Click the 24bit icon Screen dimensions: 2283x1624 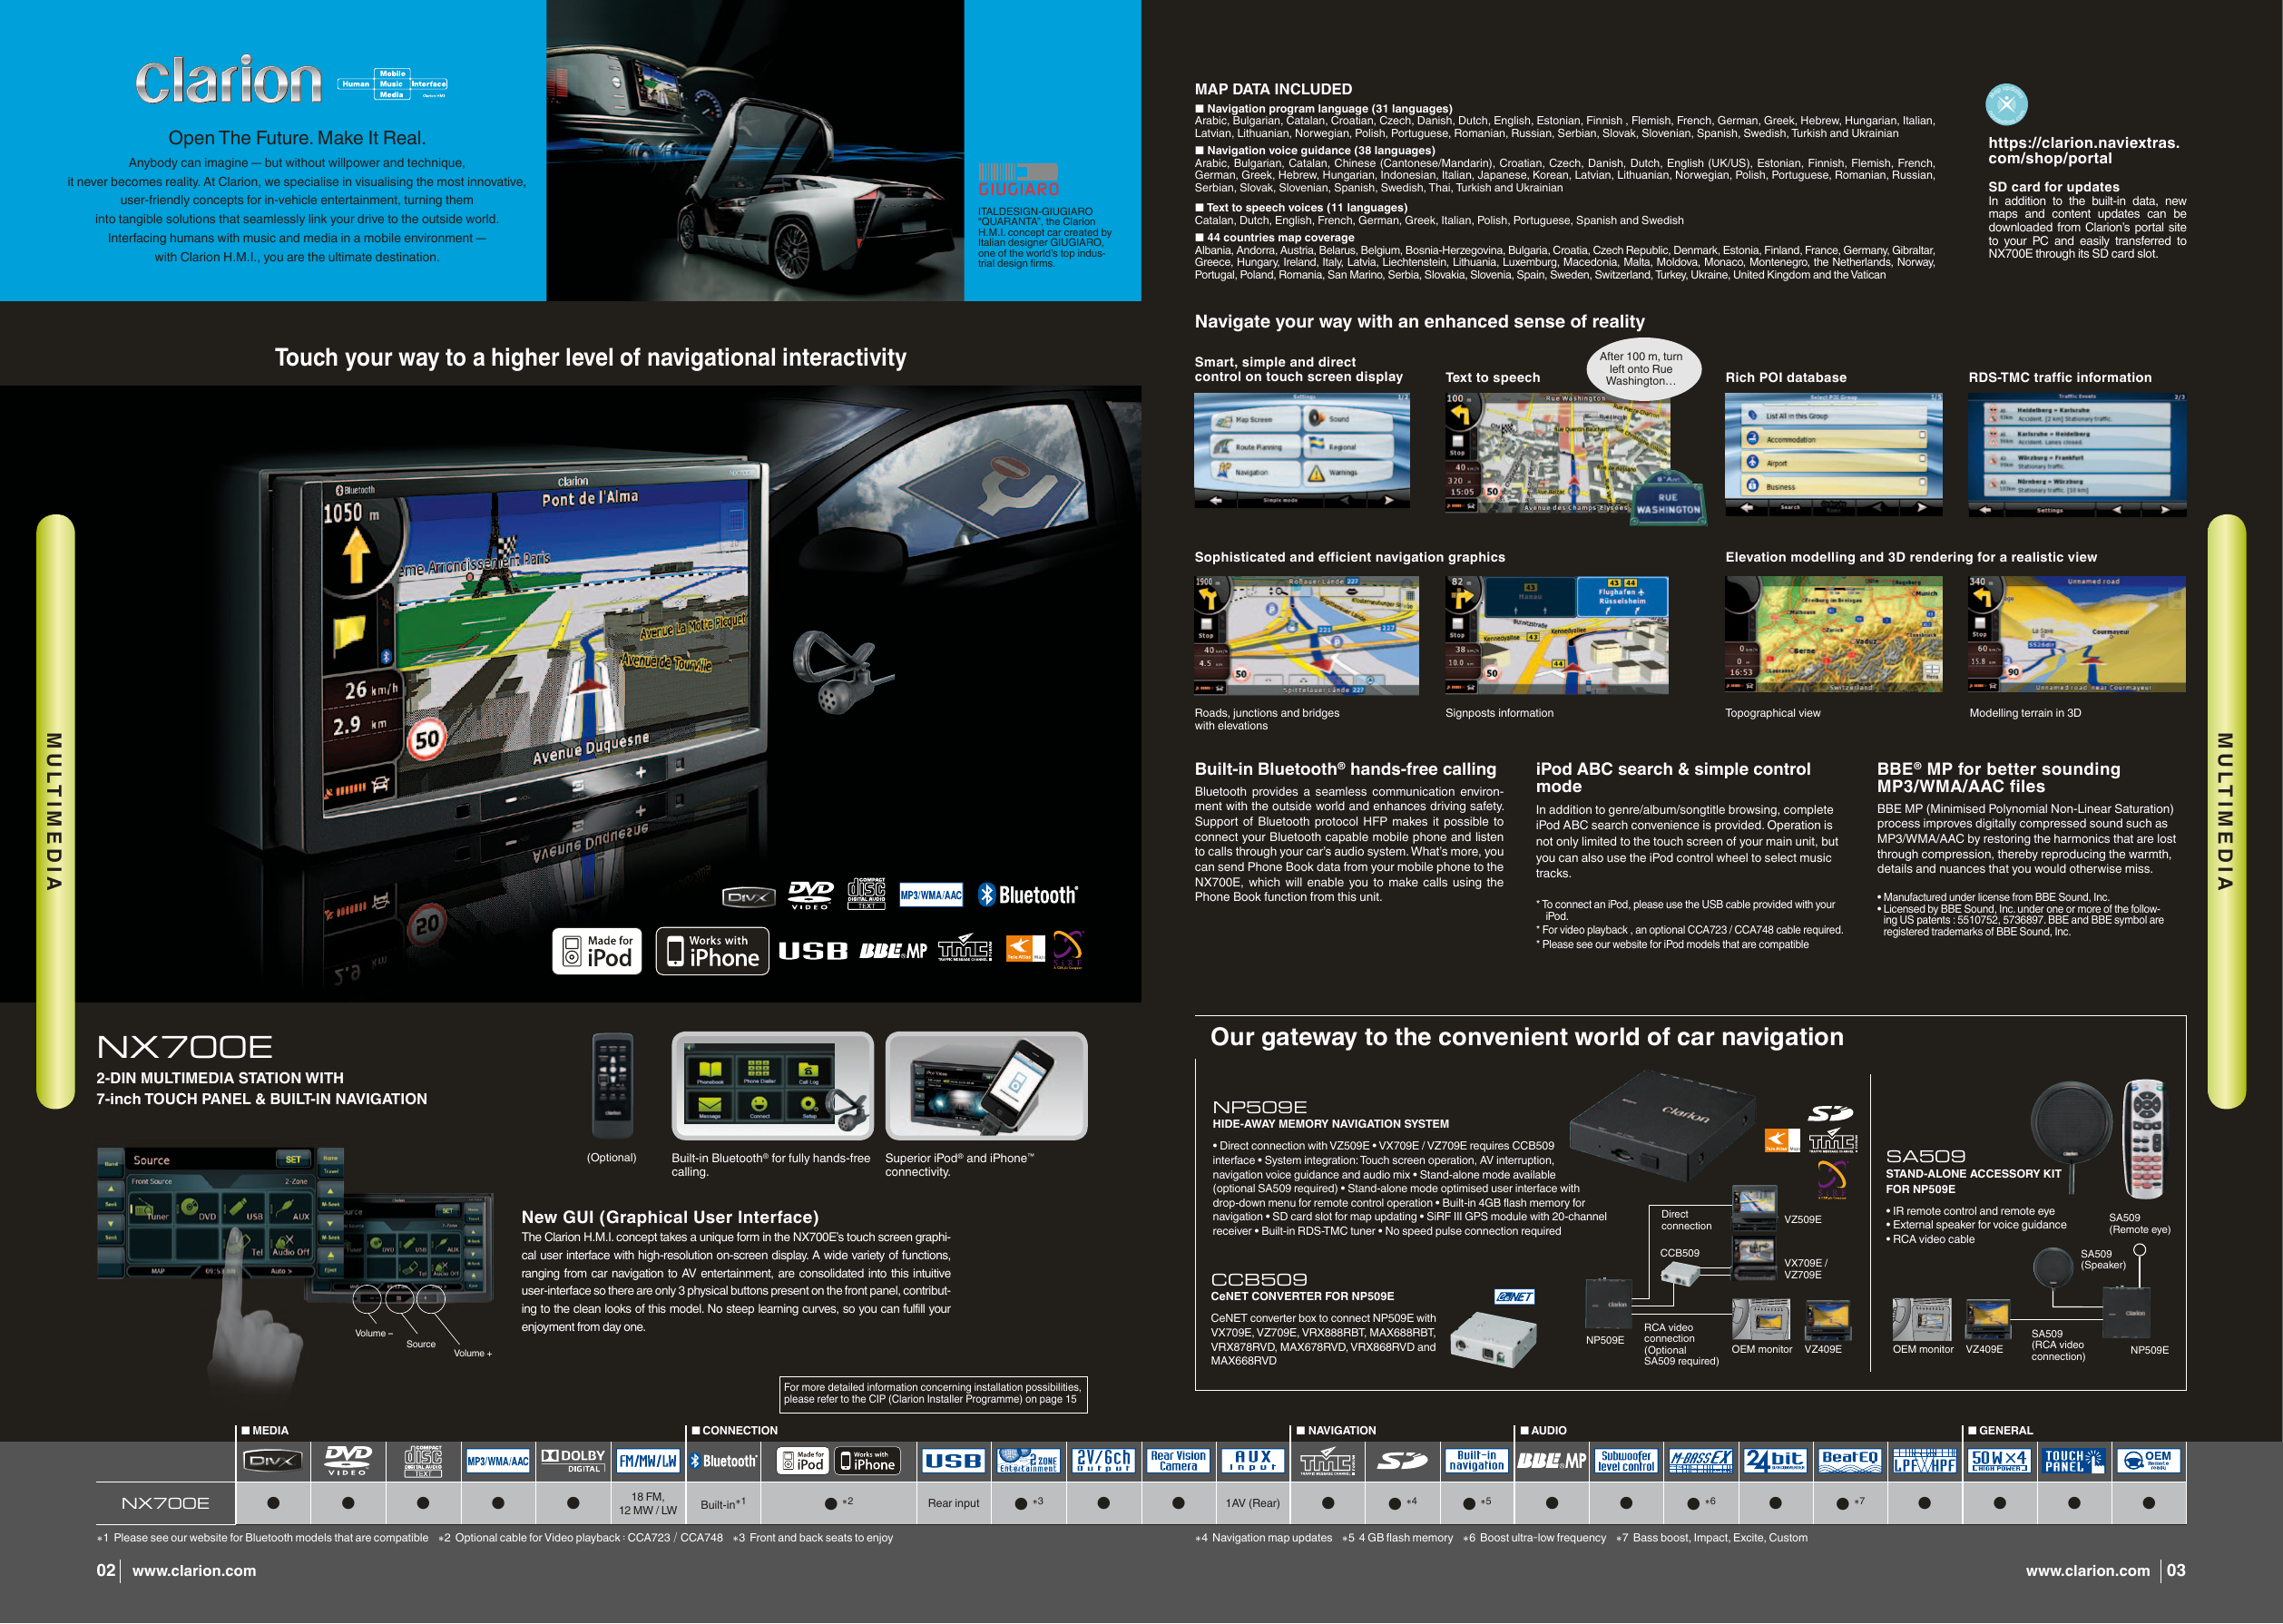[x=1775, y=1461]
